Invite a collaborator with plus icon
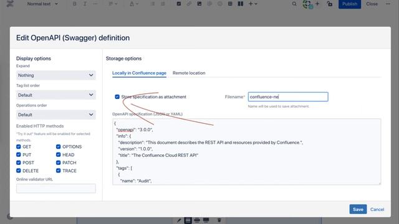The width and height of the screenshot is (399, 224). (317, 4)
